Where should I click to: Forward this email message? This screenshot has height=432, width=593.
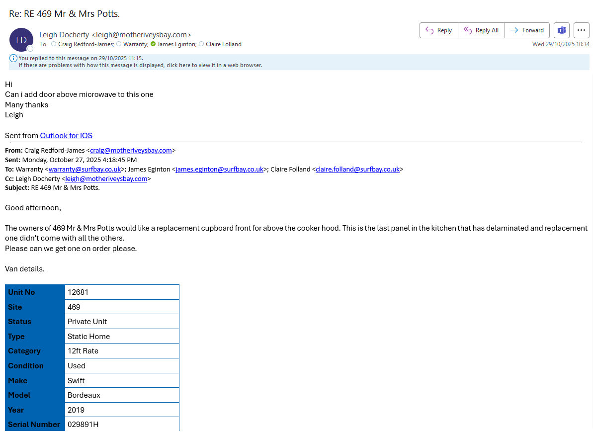pos(527,30)
